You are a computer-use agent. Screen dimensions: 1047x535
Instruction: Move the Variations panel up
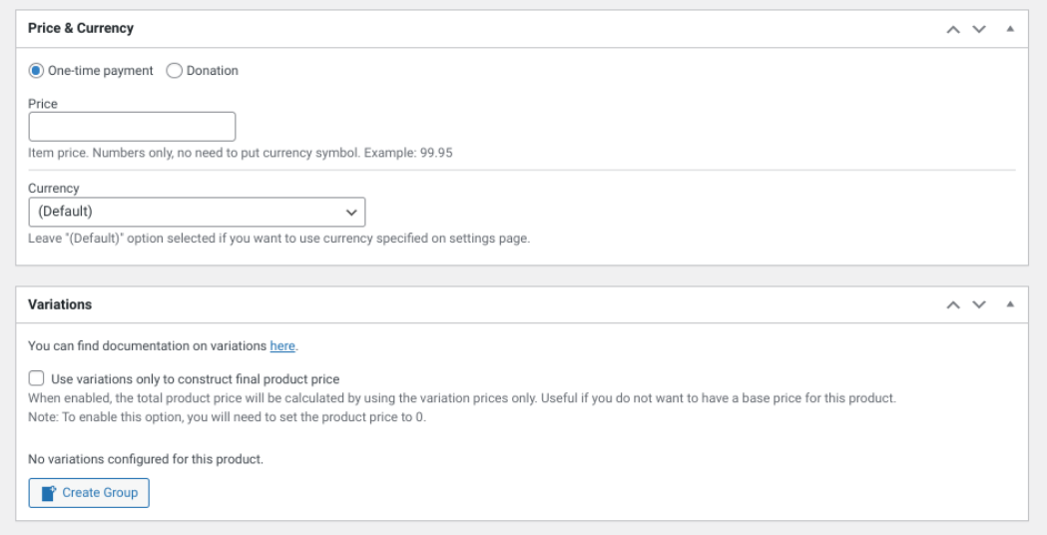(953, 304)
